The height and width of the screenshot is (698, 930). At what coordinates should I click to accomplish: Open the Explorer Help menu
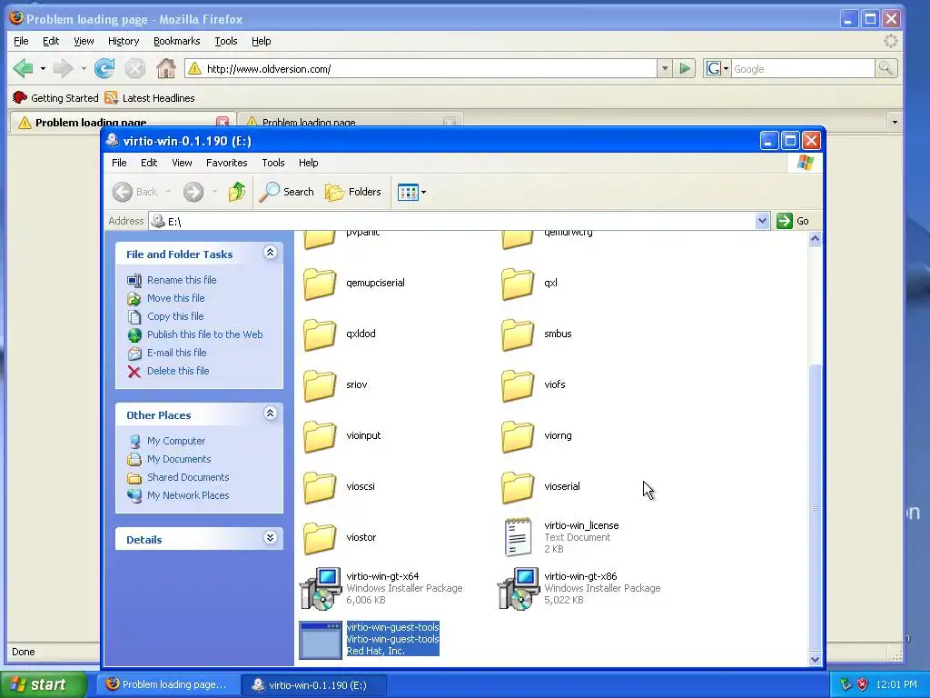pos(308,163)
